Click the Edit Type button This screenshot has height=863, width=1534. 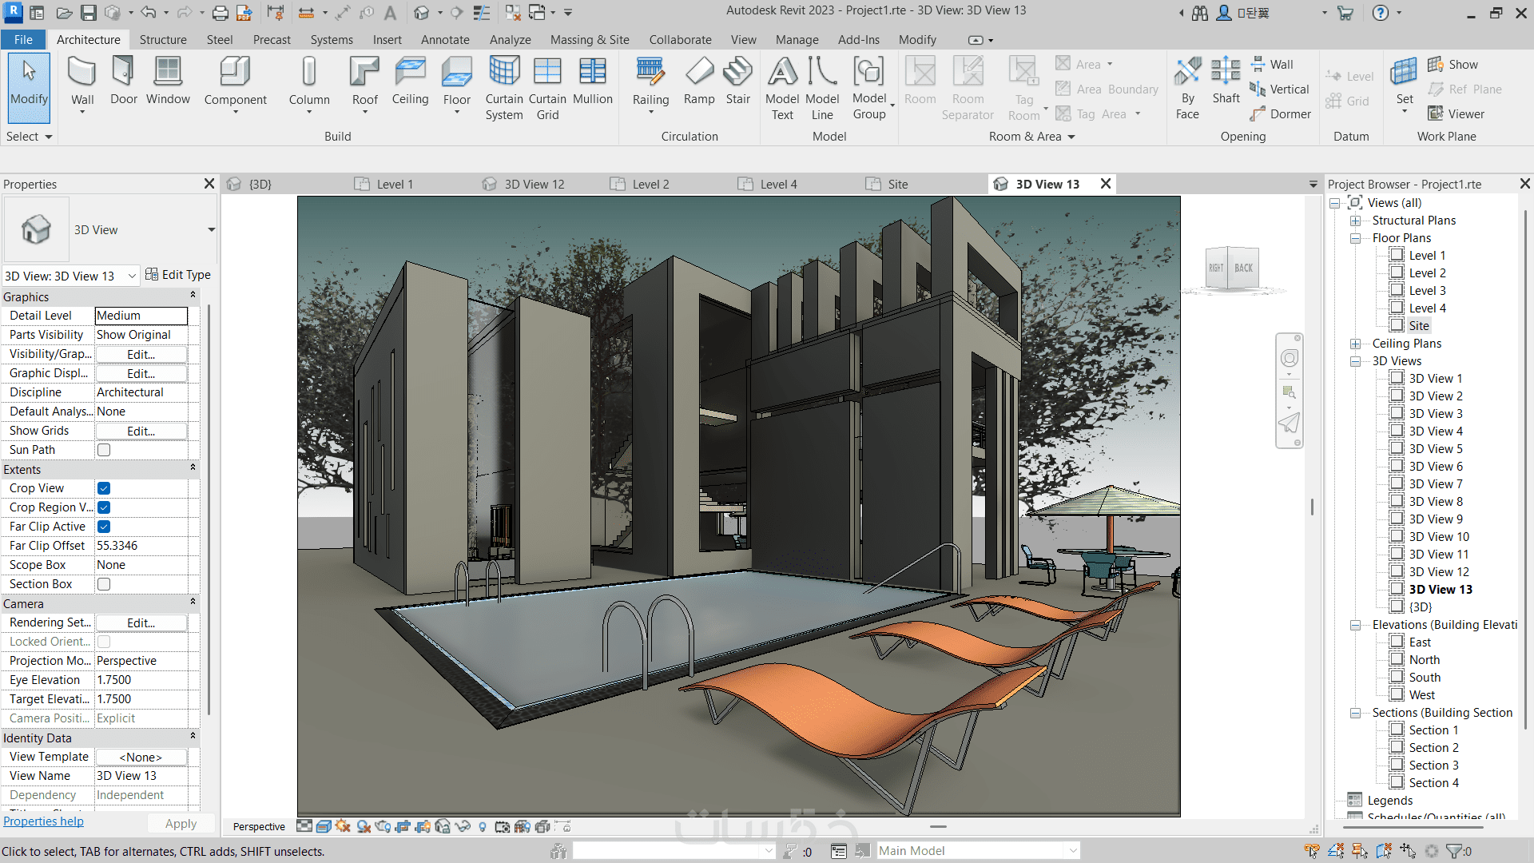[178, 275]
